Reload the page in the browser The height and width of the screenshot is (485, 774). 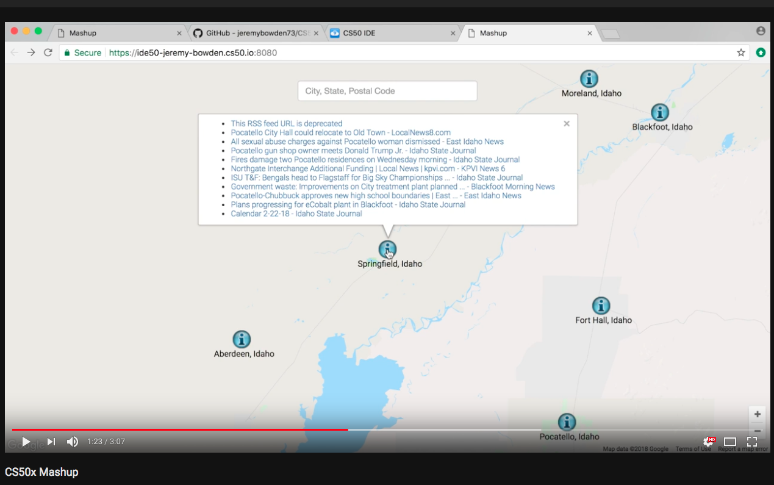click(48, 52)
